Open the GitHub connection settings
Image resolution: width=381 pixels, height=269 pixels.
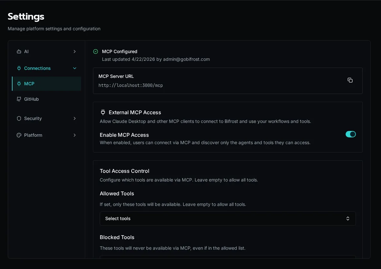tap(46, 99)
